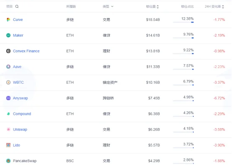This screenshot has height=165, width=232.
Task: Click the Compound green logo icon
Action: coord(8,113)
